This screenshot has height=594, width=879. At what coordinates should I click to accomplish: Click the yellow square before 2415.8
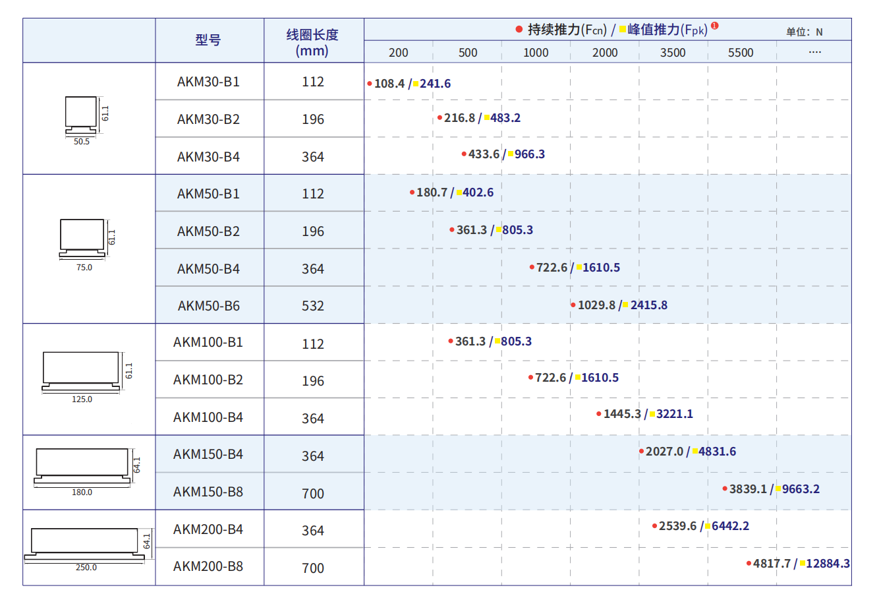pos(626,305)
